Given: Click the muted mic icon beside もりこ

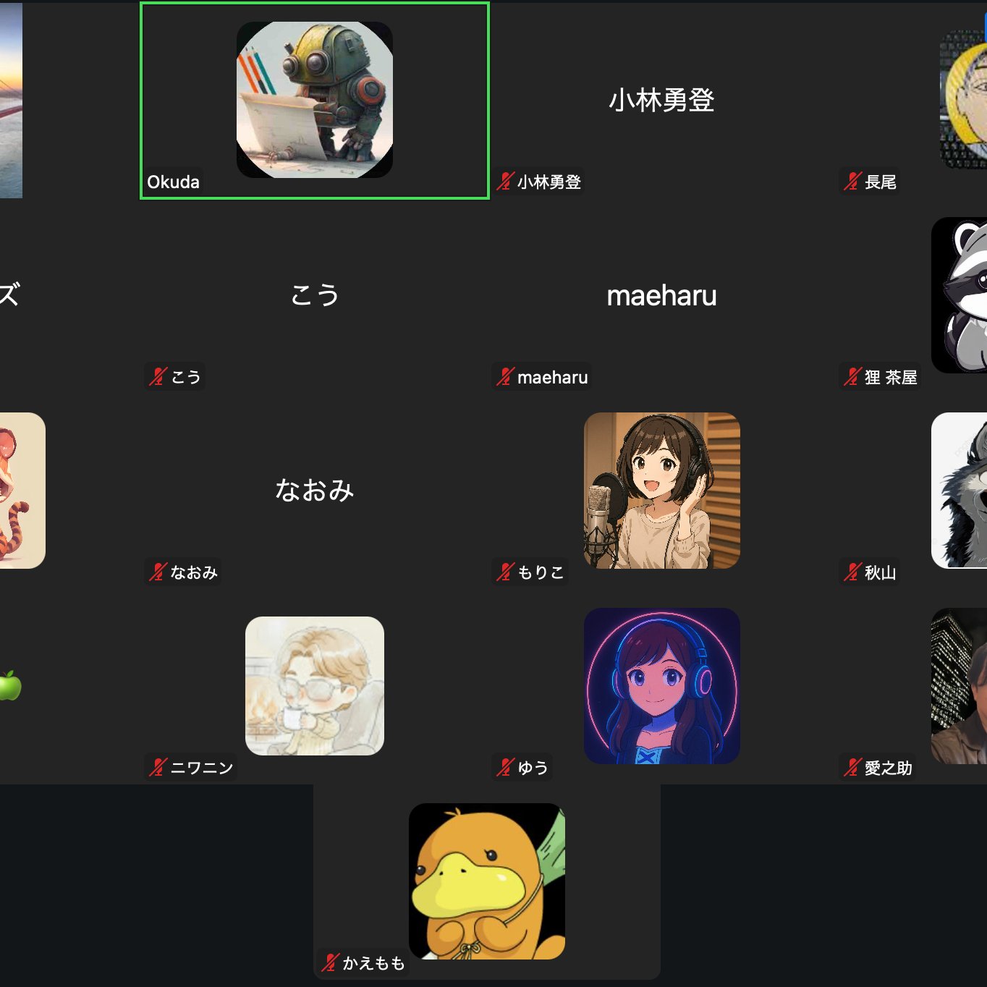Looking at the screenshot, I should (505, 572).
